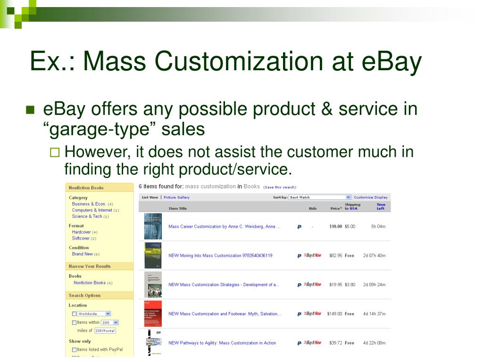483x362 pixels.
Task: Open Mass Career Customization by Anne Weisberg listing
Action: (x=224, y=227)
